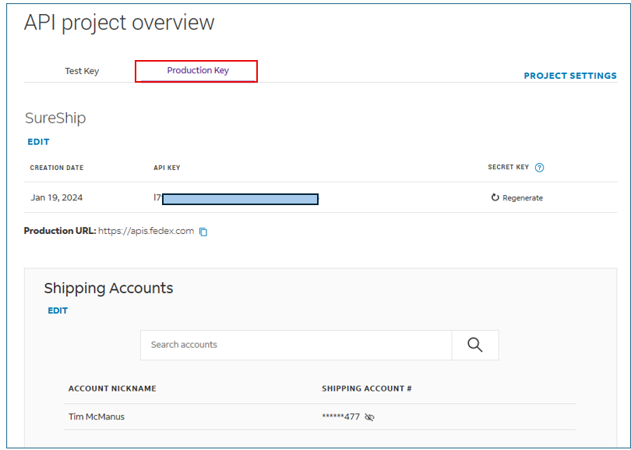
Task: Click the Jan 19, 2024 creation date
Action: point(57,198)
